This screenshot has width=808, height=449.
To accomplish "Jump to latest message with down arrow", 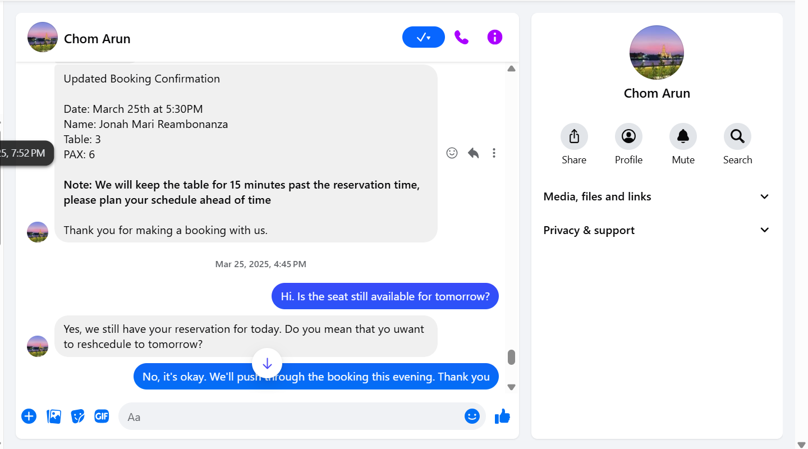I will 267,364.
